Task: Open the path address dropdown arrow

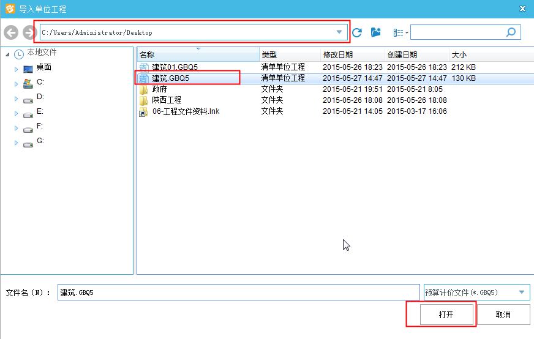Action: [339, 32]
